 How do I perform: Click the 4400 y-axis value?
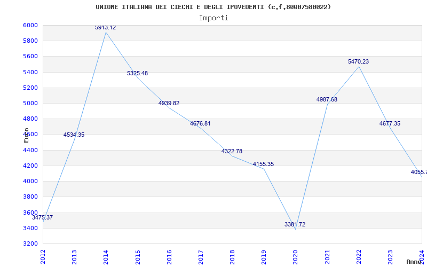(30, 150)
